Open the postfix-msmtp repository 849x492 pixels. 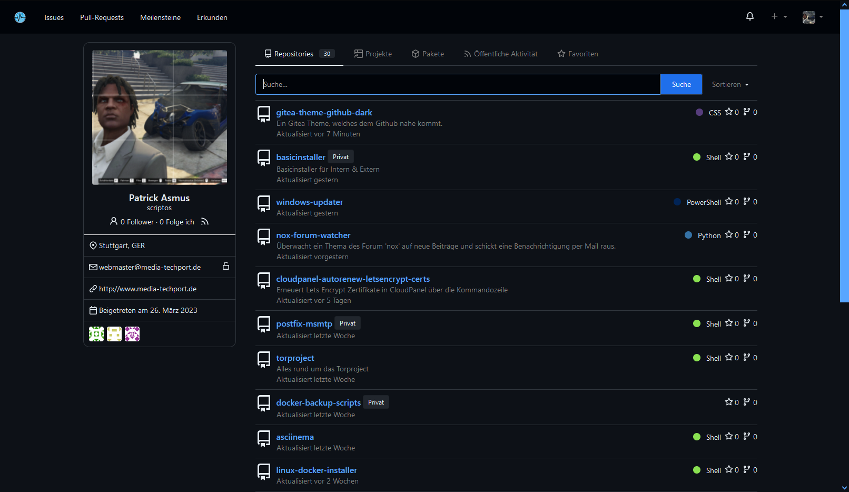click(304, 323)
